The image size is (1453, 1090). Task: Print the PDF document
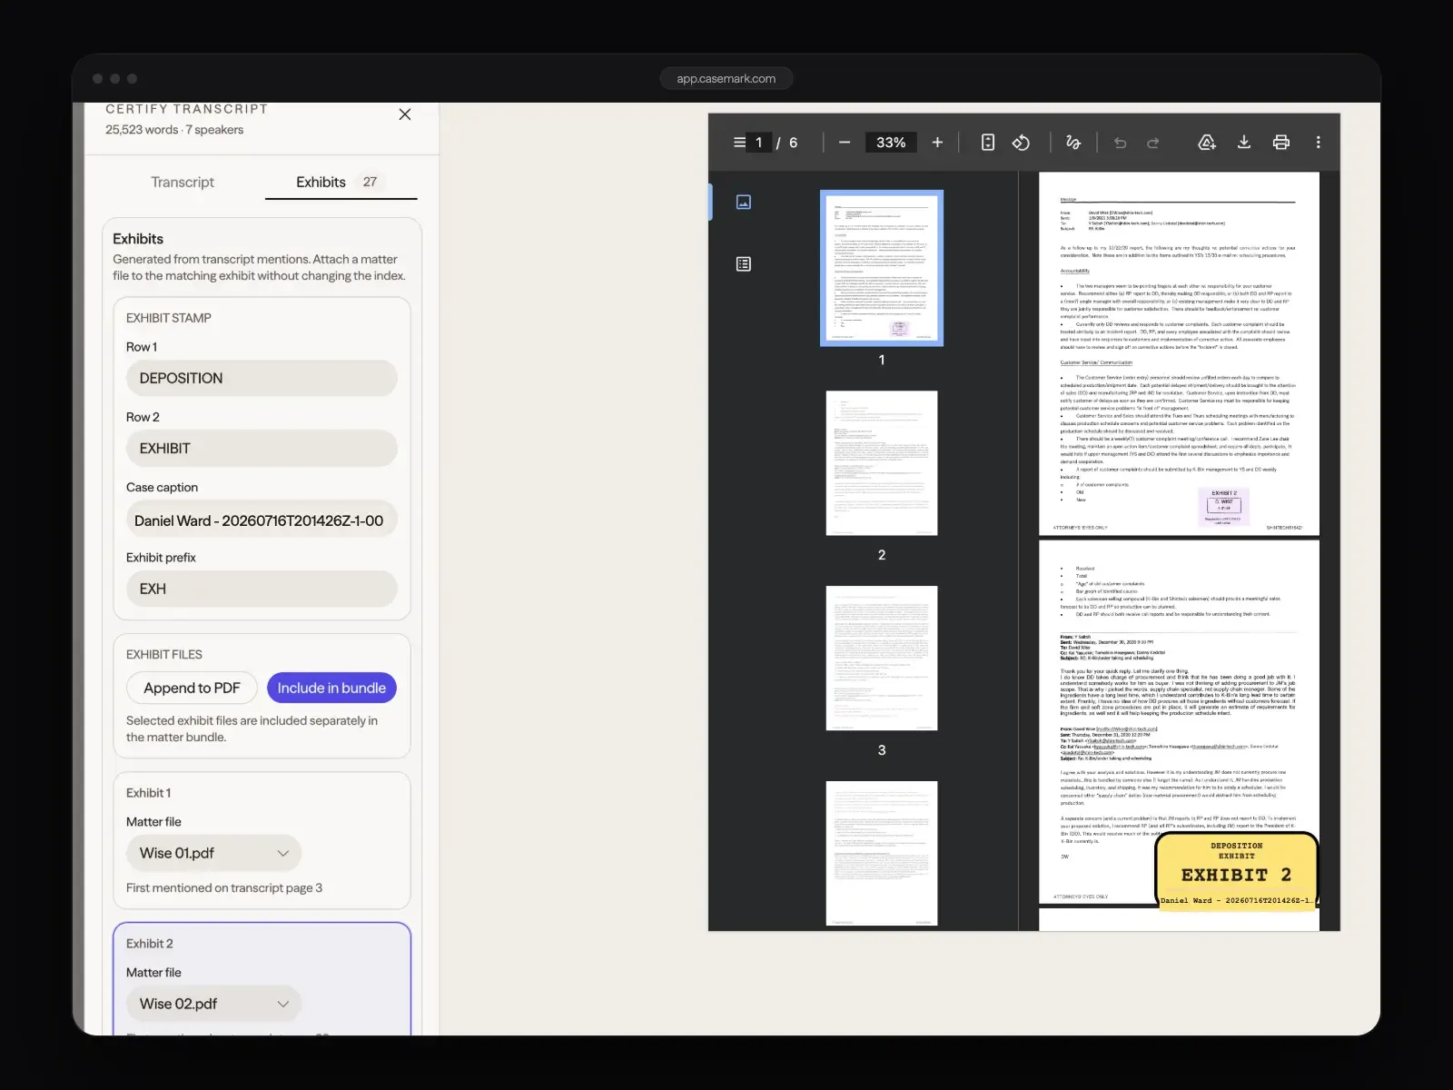click(1281, 143)
